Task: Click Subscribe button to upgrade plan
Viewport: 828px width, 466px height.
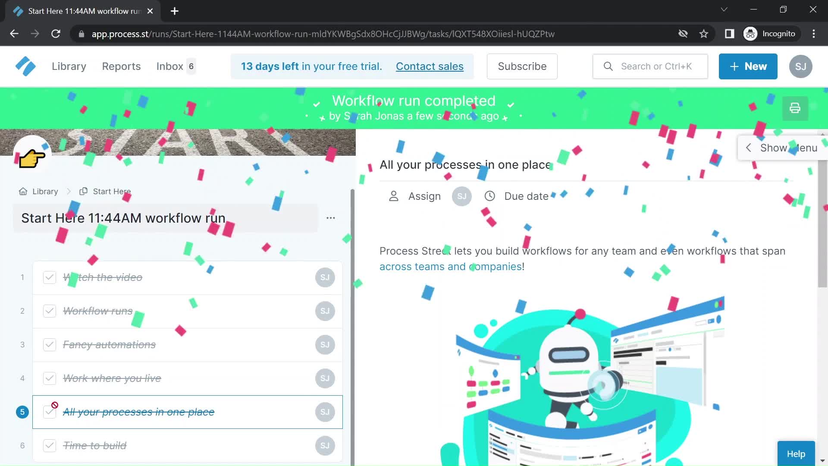Action: tap(522, 66)
